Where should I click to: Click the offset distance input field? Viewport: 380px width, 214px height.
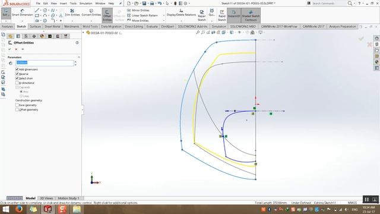45,63
